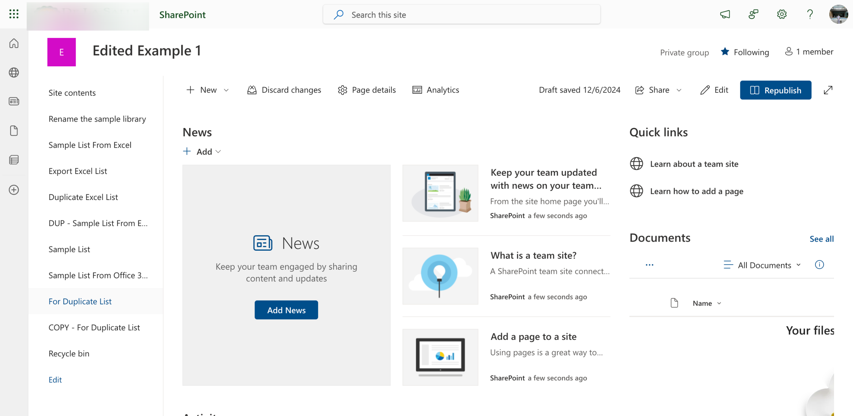853x416 pixels.
Task: Open the app launcher waffle icon
Action: [14, 14]
